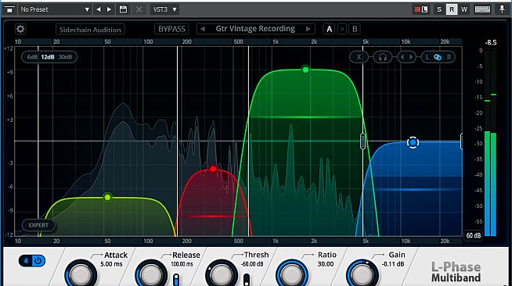Select the blue band 4 node
Viewport: 512px width, 286px height.
point(413,142)
